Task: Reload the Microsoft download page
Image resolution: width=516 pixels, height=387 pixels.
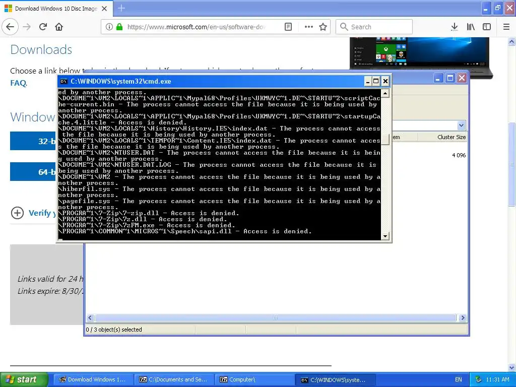Action: [43, 27]
